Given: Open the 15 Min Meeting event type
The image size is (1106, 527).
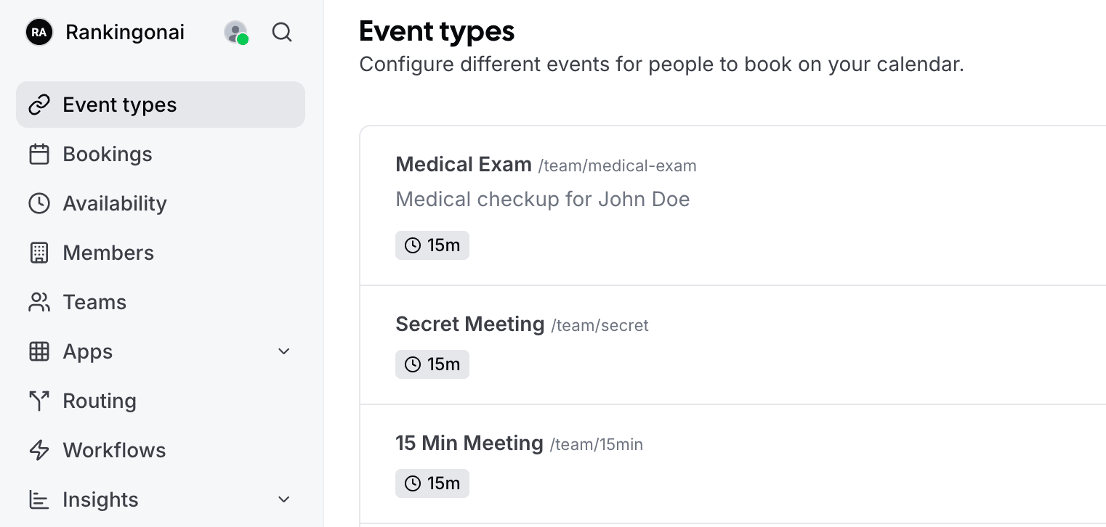Looking at the screenshot, I should coord(469,443).
